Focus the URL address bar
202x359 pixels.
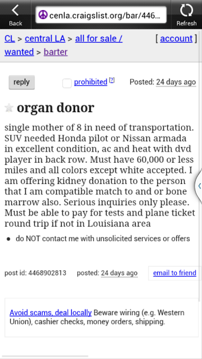(101, 15)
